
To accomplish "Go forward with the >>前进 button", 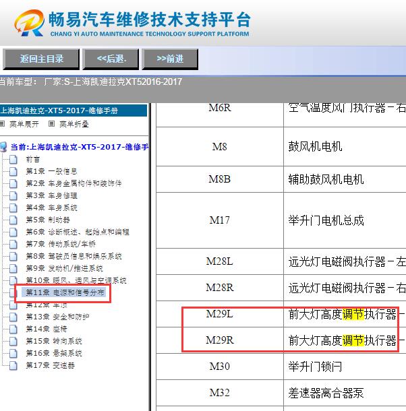I will 170,59.
